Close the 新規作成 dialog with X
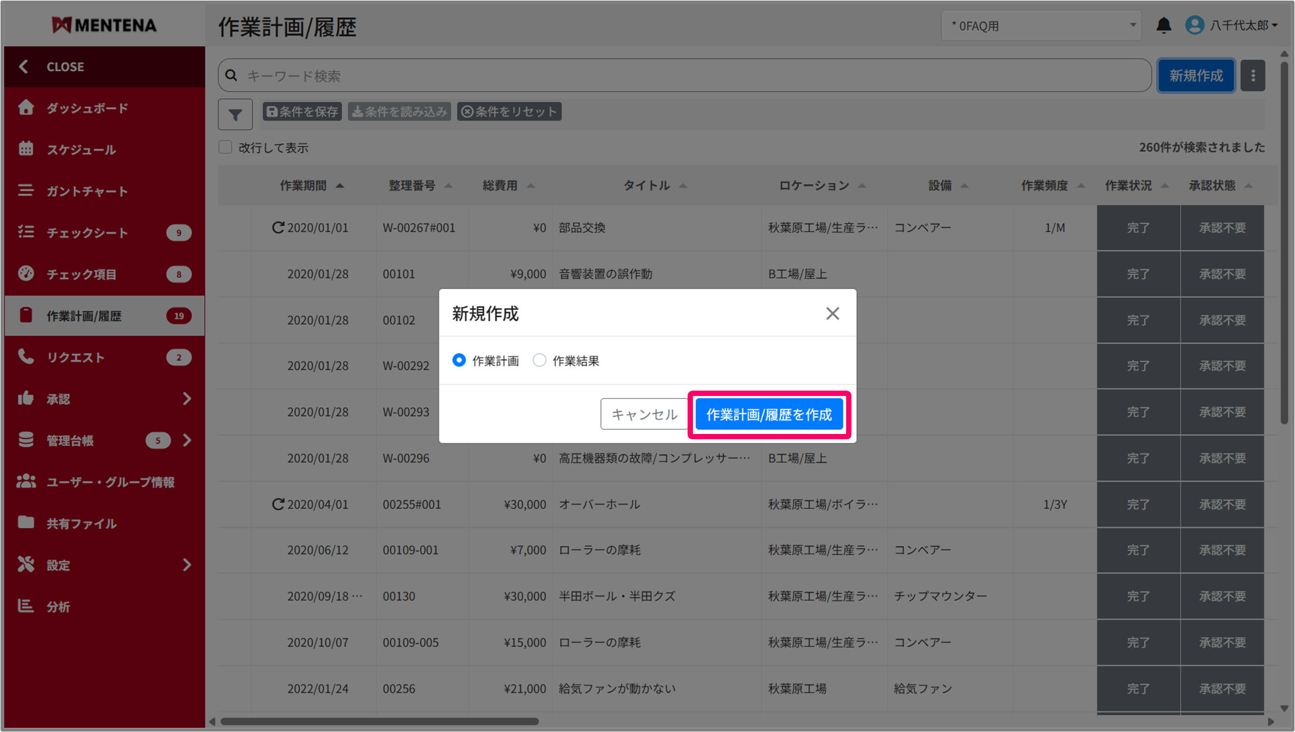 point(832,313)
